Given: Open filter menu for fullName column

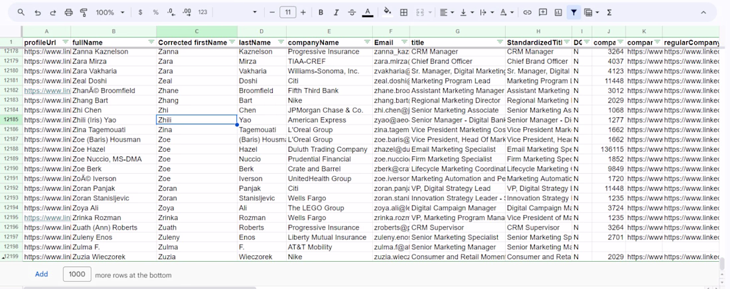Looking at the screenshot, I should [151, 42].
